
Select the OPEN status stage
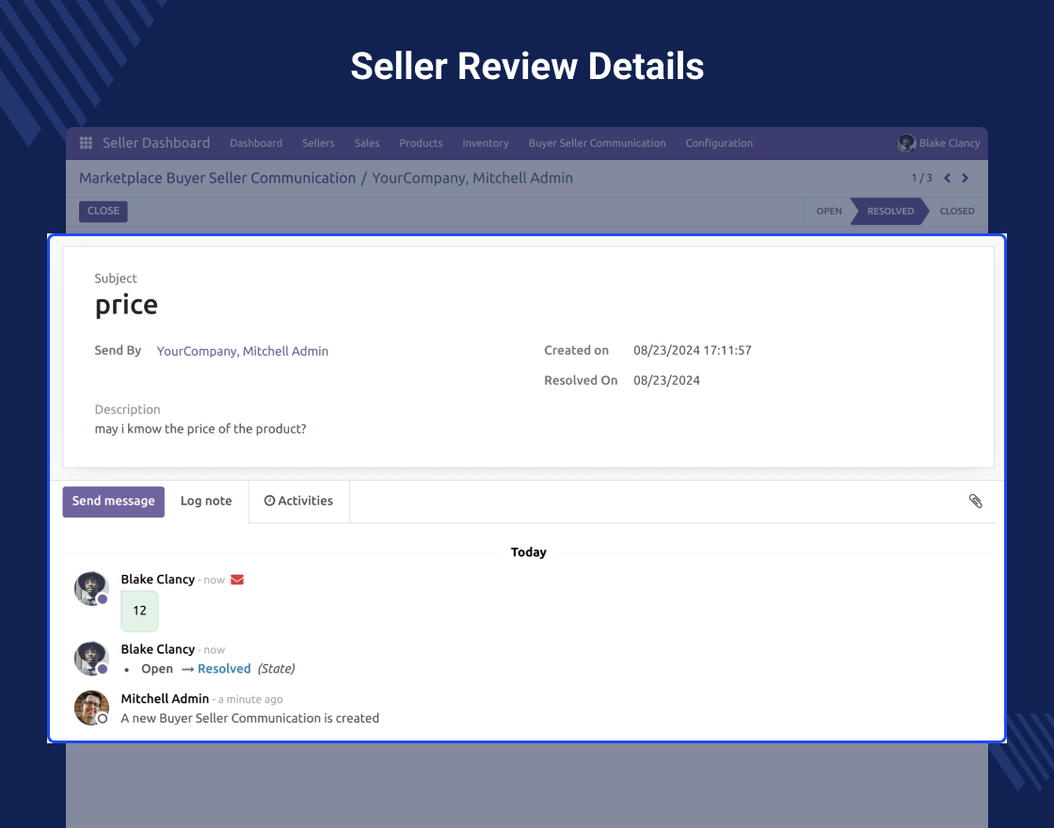[829, 211]
